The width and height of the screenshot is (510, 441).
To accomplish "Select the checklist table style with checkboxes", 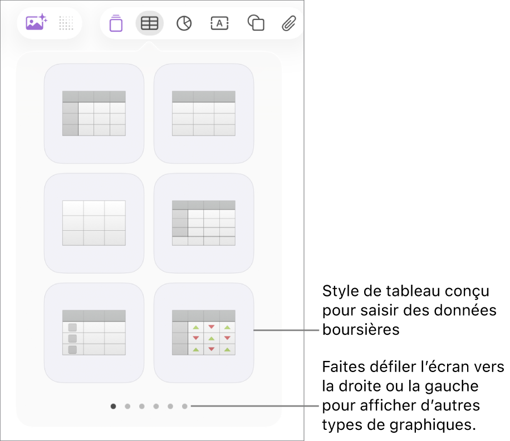I will tap(94, 333).
